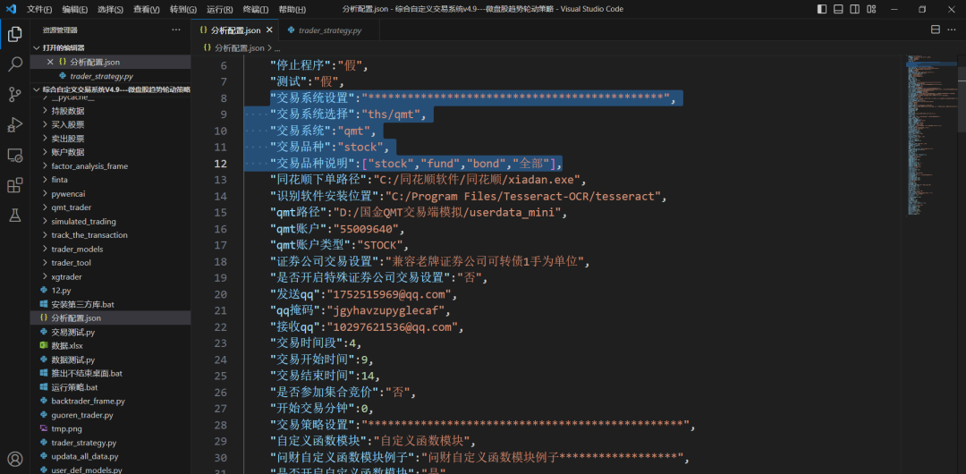Split the editor to the right
This screenshot has height=474, width=966.
(x=935, y=30)
